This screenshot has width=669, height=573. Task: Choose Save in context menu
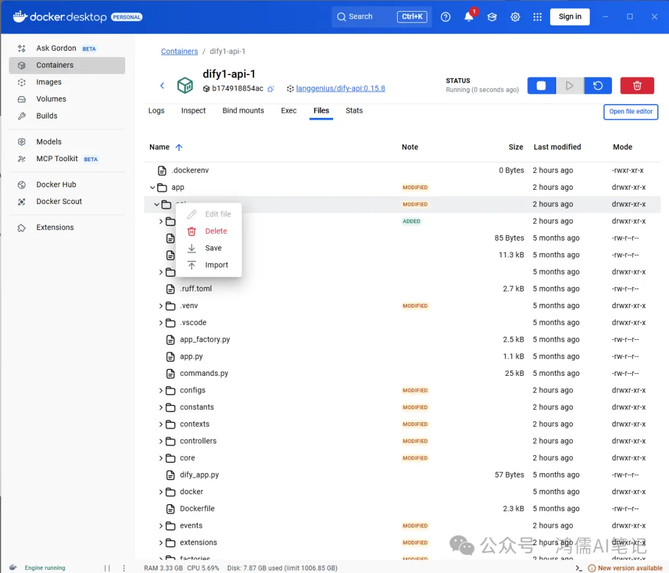coord(209,248)
